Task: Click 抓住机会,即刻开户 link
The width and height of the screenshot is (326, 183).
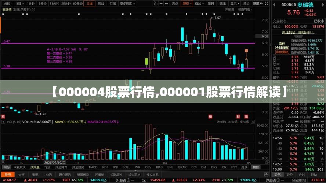Action: [298, 32]
